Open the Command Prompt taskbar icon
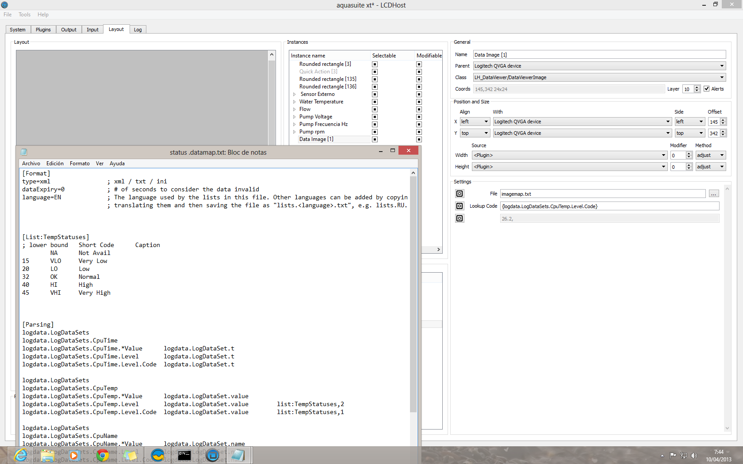 pos(184,455)
